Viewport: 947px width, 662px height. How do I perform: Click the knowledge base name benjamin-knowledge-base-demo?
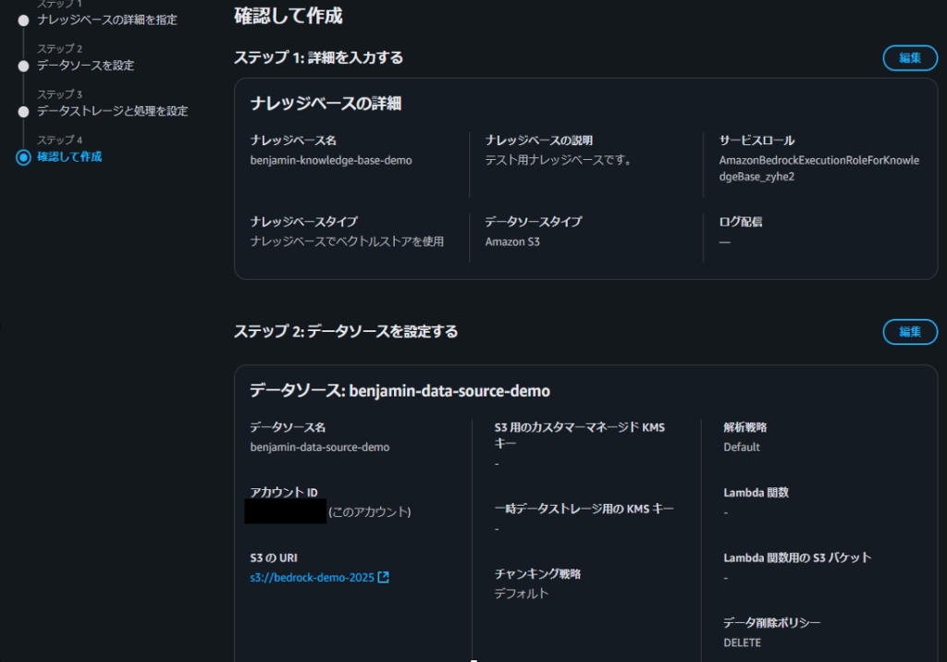pos(330,160)
